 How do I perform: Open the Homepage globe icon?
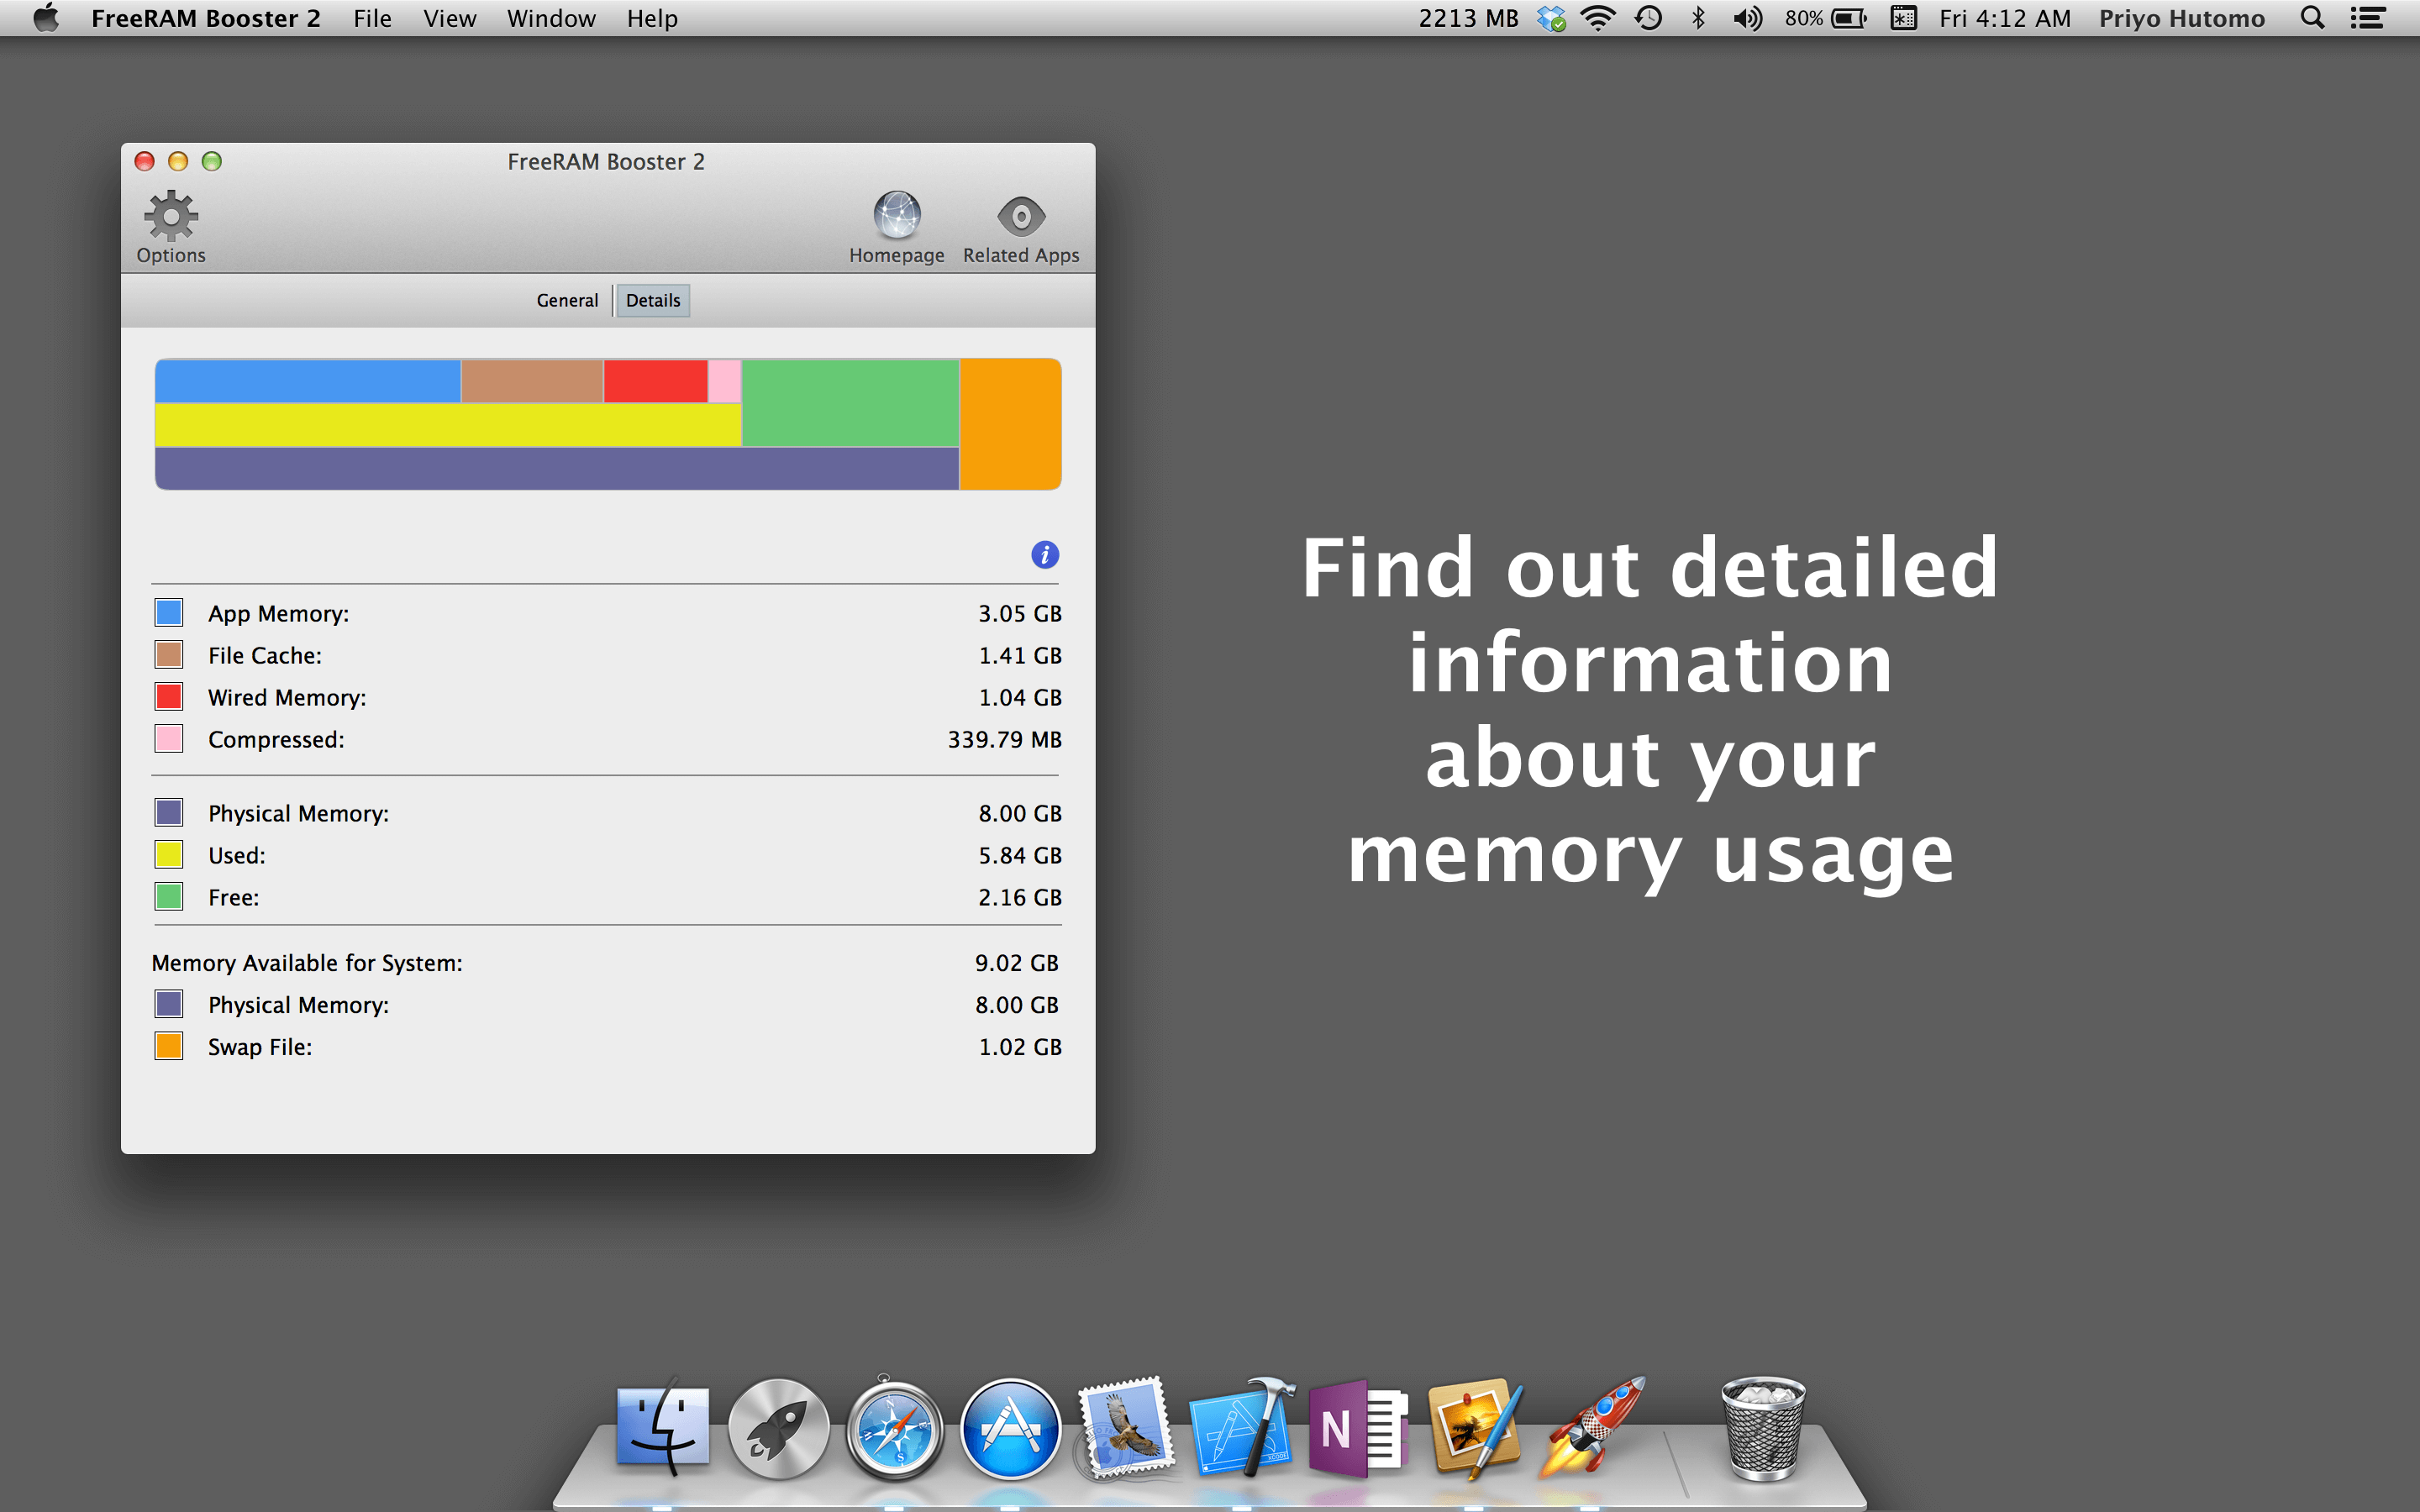896,214
